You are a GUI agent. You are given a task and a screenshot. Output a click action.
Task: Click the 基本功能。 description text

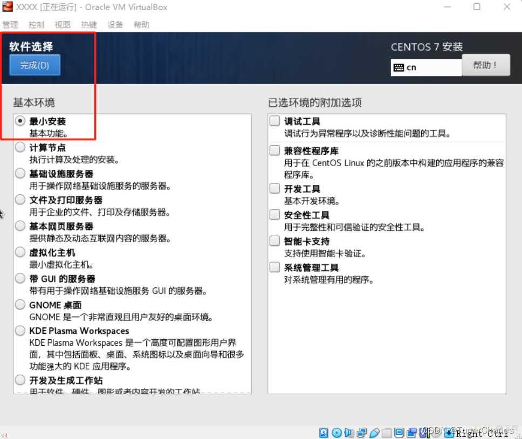point(49,133)
